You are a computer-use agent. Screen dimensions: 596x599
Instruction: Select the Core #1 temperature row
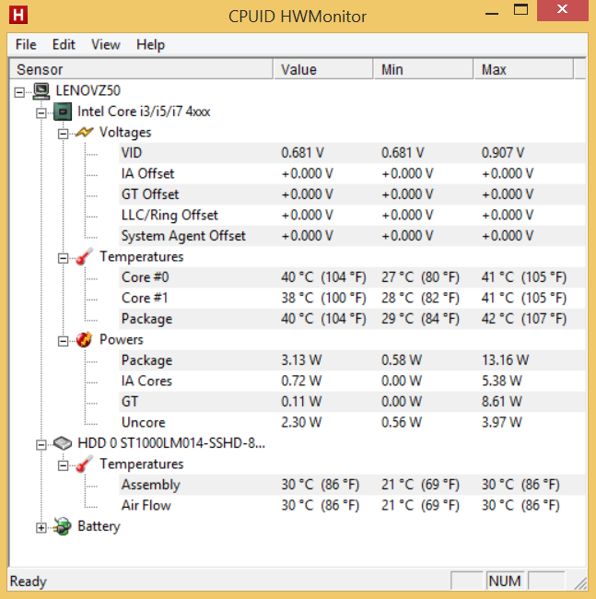pyautogui.click(x=352, y=298)
